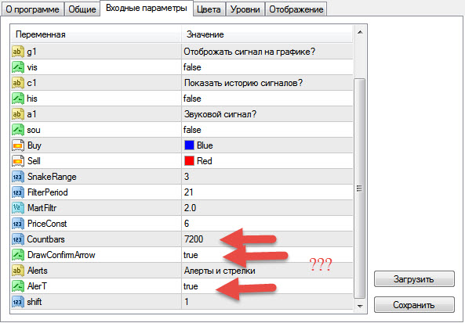
Task: Click the string icon beside Alerts
Action: 18,271
